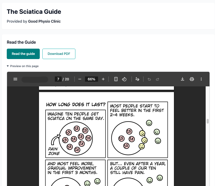Select the draw annotation tool

(137, 79)
